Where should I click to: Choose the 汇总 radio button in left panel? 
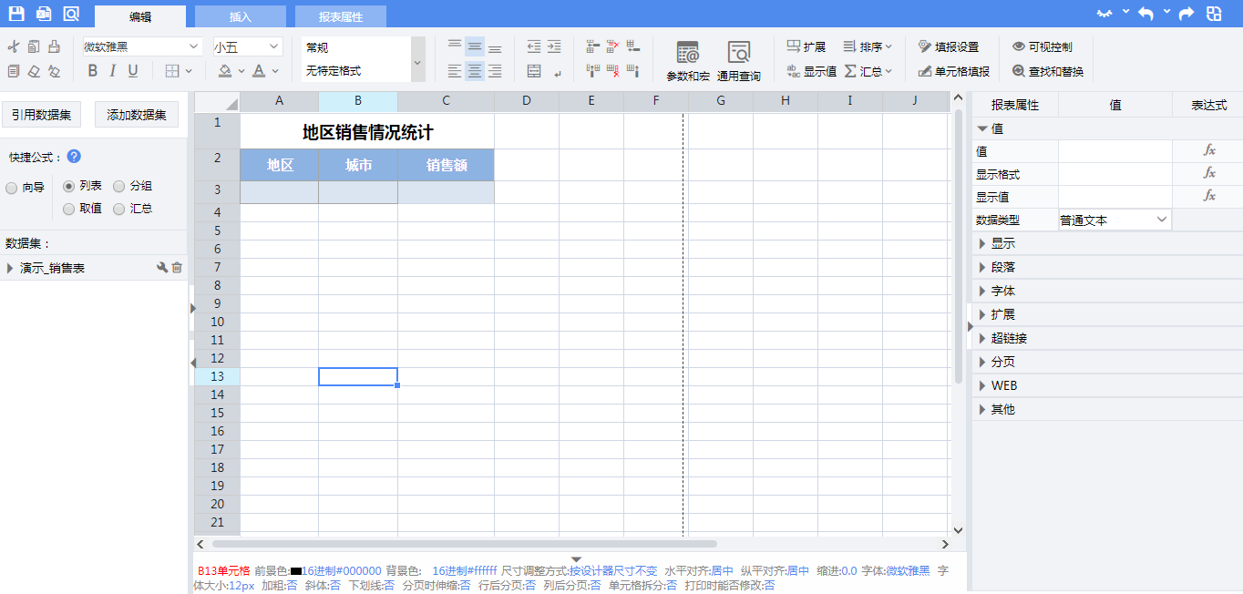click(x=119, y=209)
